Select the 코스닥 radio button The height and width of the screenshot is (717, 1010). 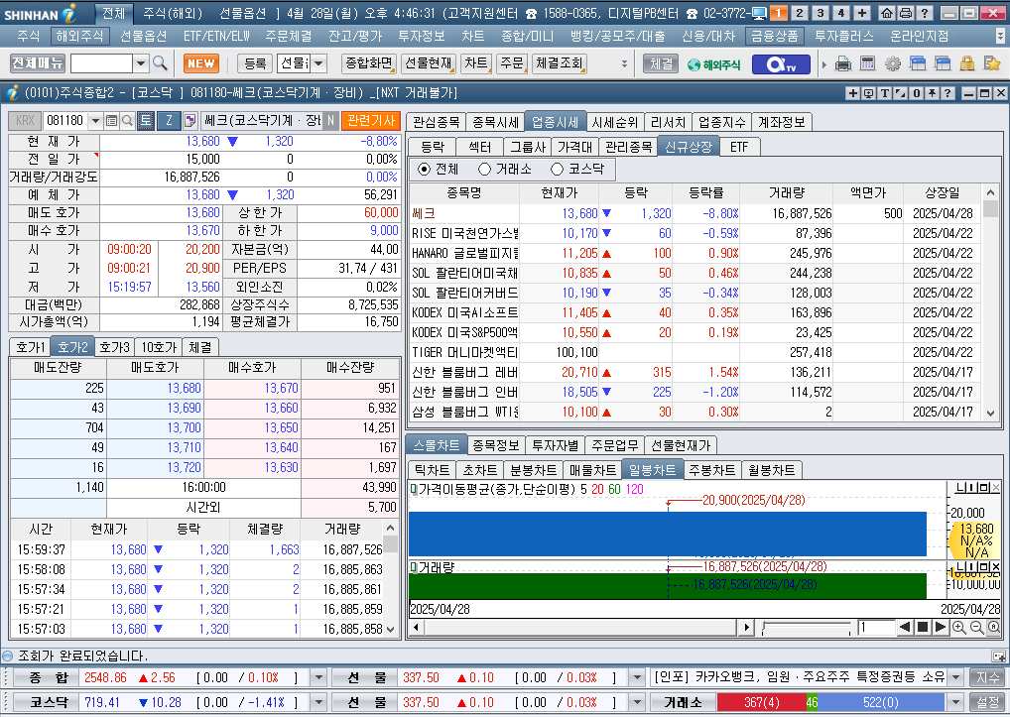click(558, 170)
